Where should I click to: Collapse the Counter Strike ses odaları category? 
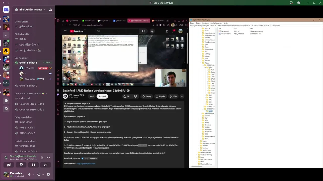click(x=31, y=93)
